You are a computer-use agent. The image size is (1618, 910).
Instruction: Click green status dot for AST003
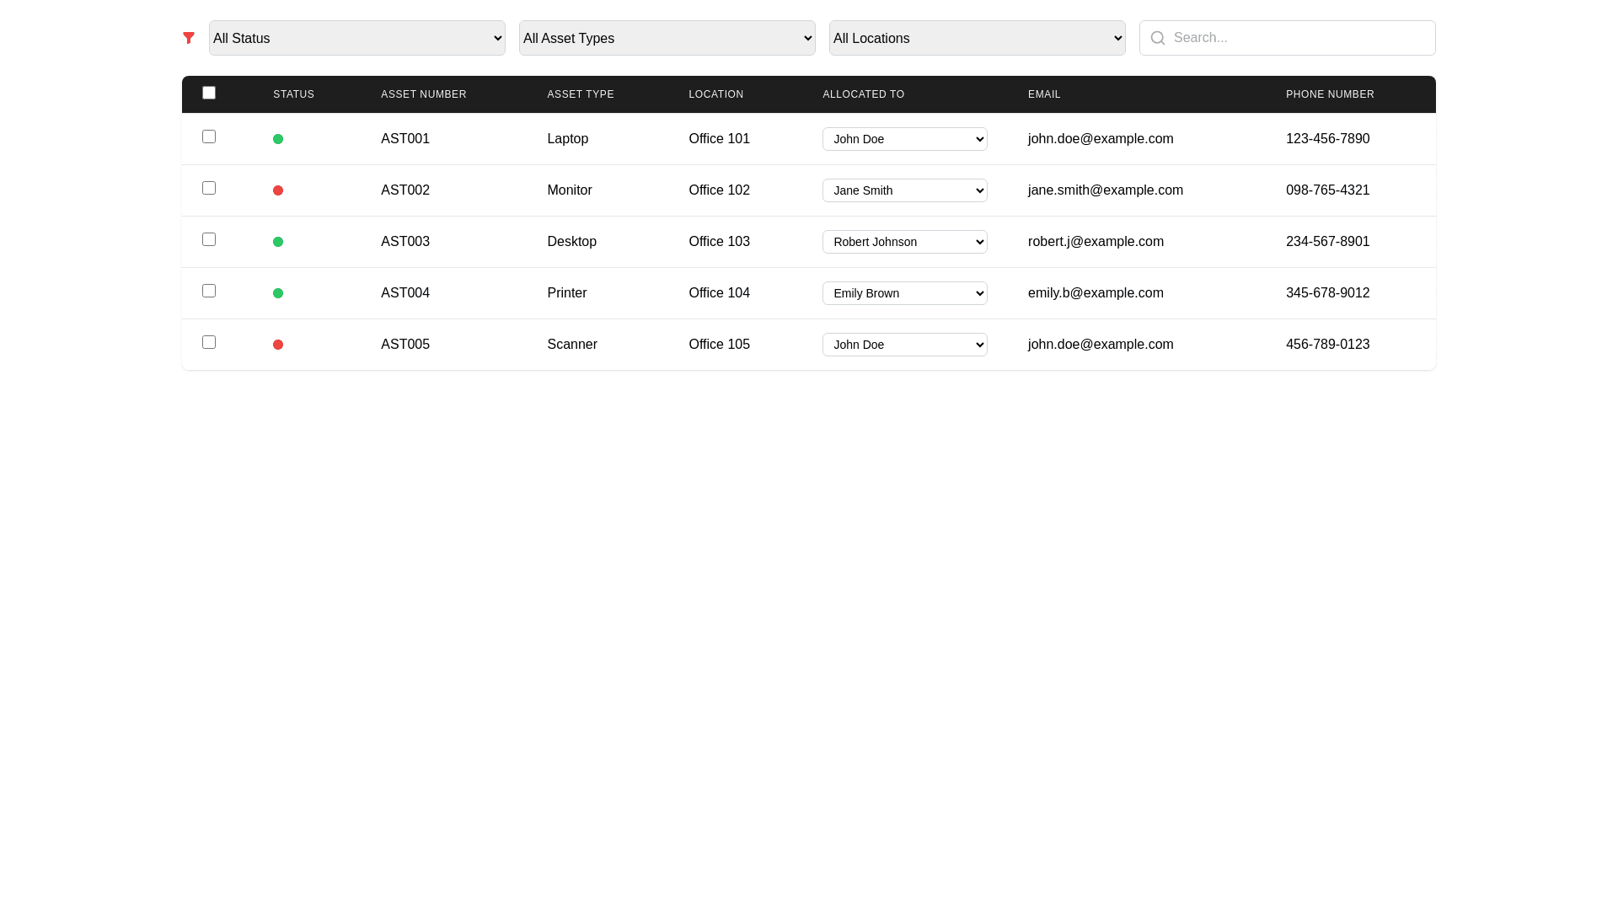pyautogui.click(x=278, y=242)
